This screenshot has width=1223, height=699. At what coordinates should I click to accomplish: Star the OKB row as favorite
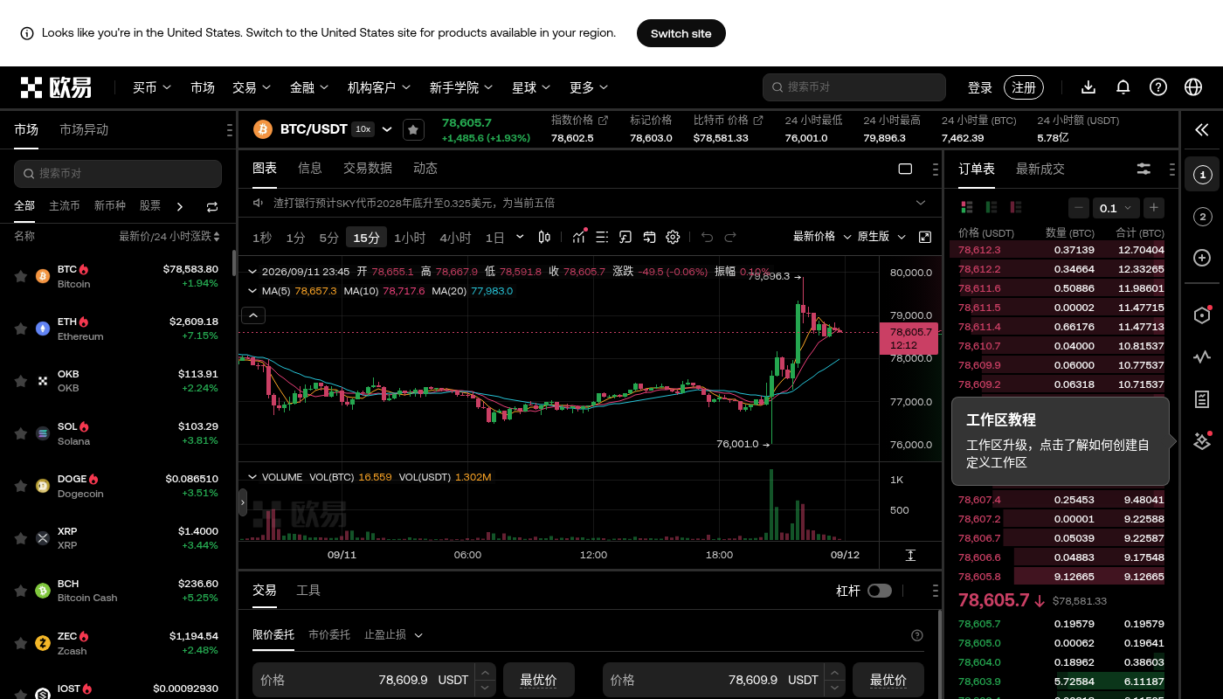20,381
